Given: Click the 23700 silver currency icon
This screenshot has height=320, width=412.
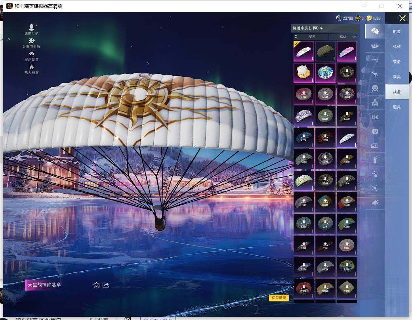Looking at the screenshot, I should (339, 18).
